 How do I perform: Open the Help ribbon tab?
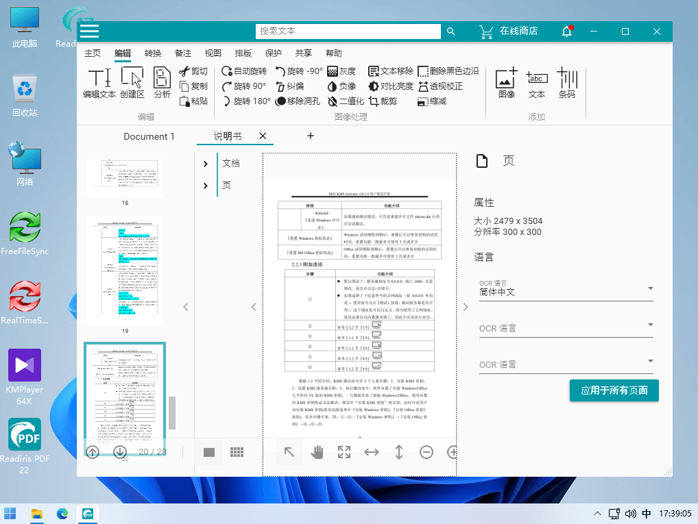(334, 53)
